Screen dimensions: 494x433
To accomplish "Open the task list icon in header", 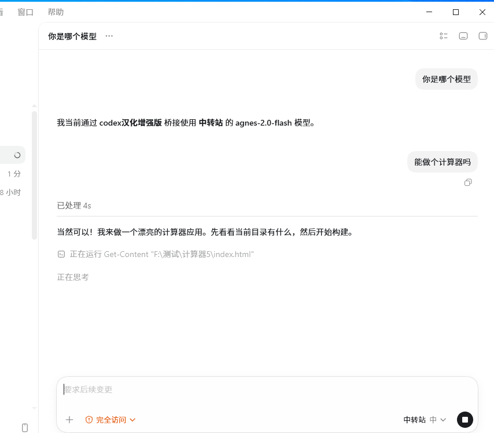I will click(x=444, y=36).
